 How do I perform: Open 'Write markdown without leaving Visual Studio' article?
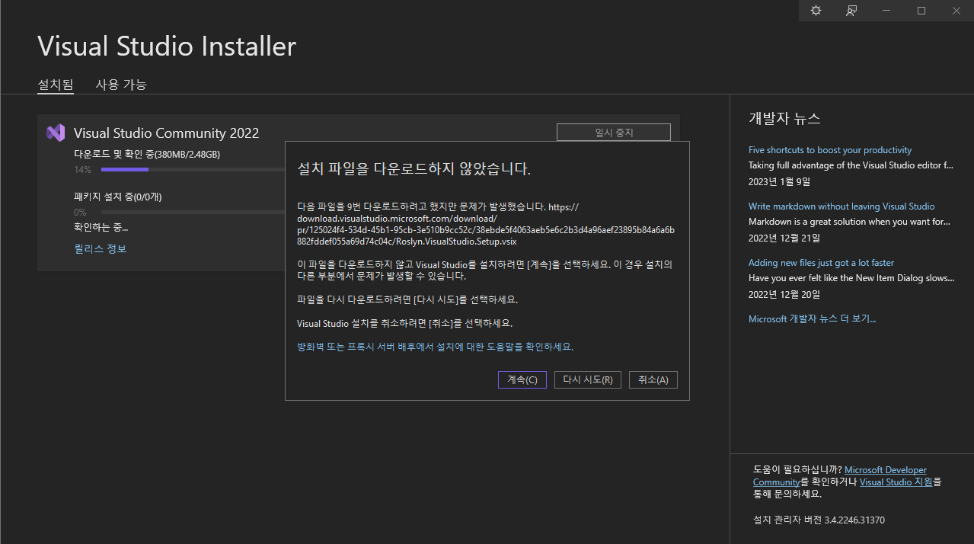(x=841, y=206)
